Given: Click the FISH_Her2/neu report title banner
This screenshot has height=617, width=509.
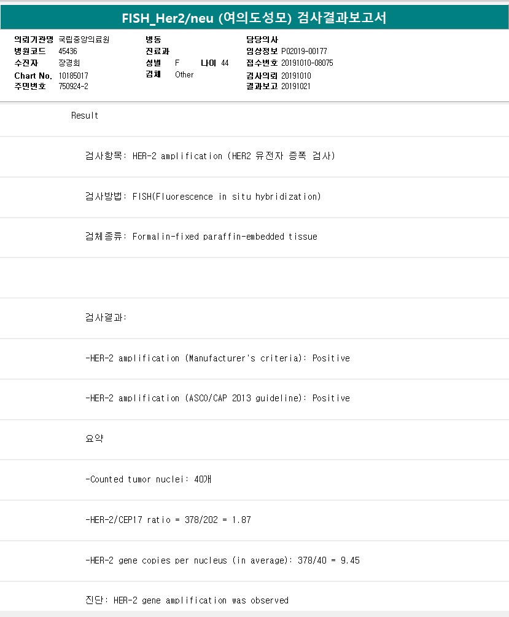Looking at the screenshot, I should [x=254, y=17].
